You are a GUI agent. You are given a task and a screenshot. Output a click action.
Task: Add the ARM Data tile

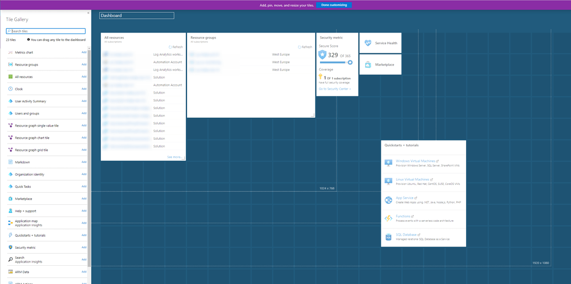[84, 272]
